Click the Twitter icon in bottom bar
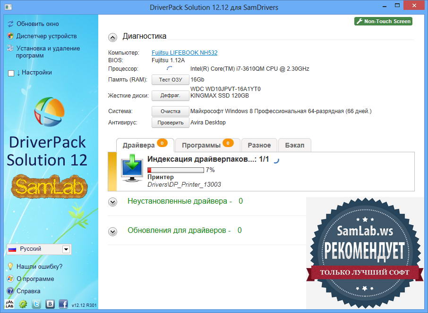The width and height of the screenshot is (428, 313). pos(36,305)
